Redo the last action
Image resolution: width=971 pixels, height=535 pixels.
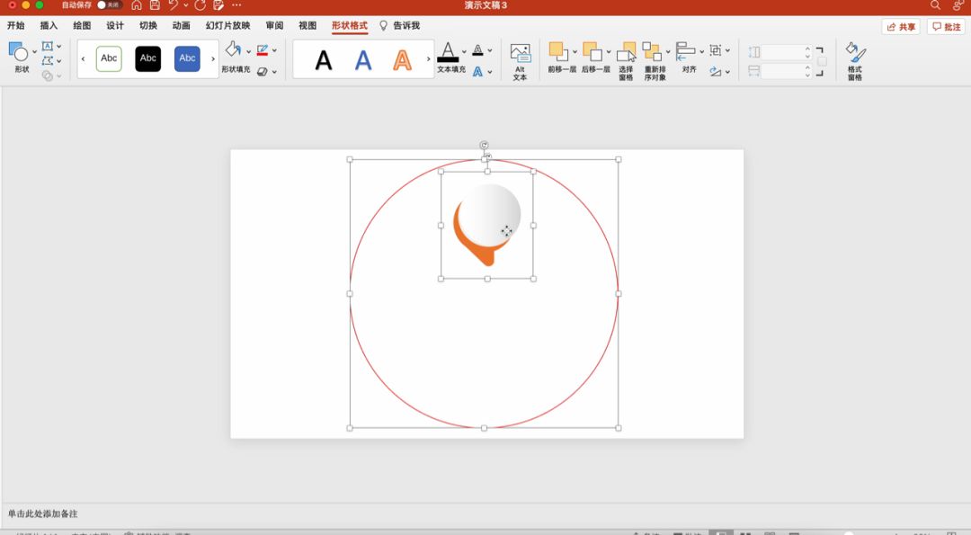coord(200,5)
